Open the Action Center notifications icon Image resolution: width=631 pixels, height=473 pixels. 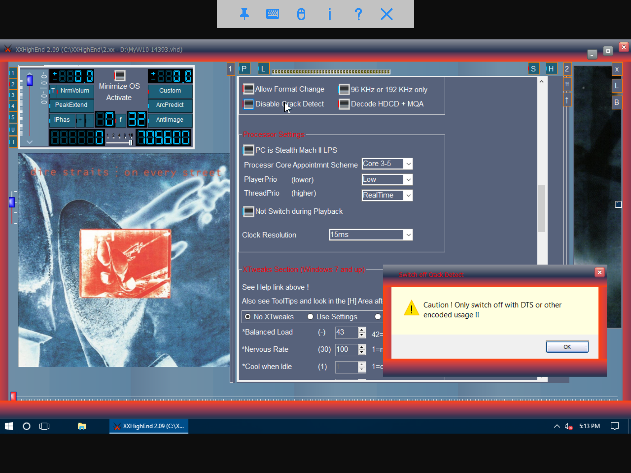[615, 426]
